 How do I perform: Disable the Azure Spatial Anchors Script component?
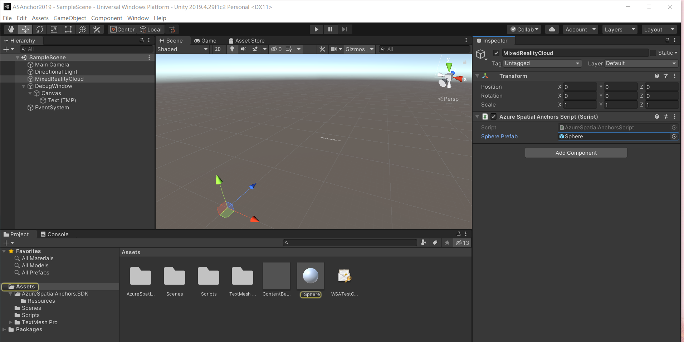(x=493, y=117)
